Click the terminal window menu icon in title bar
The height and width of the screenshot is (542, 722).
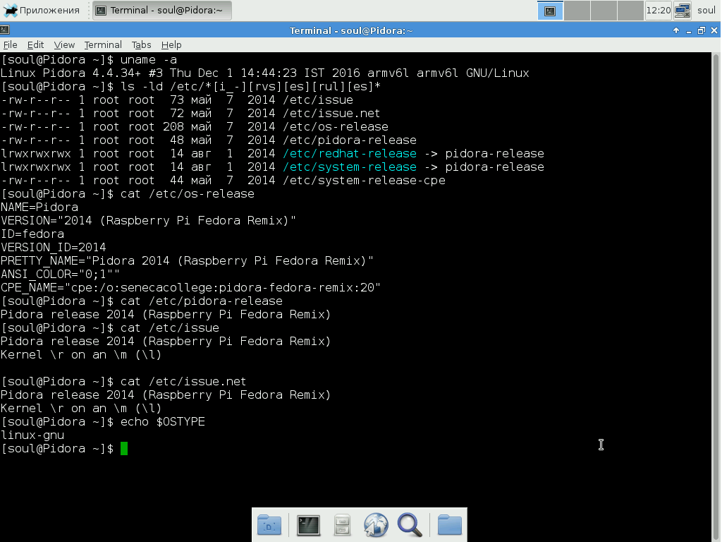pos(5,30)
